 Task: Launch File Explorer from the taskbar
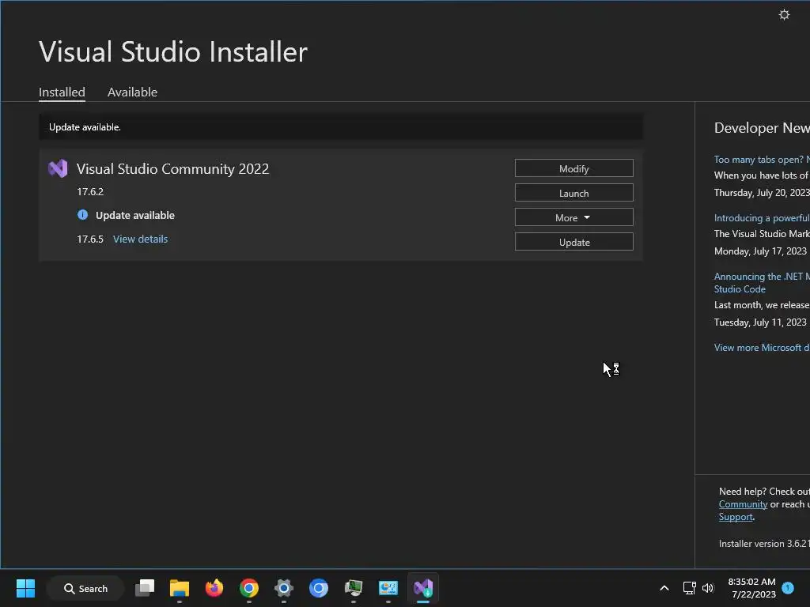180,588
